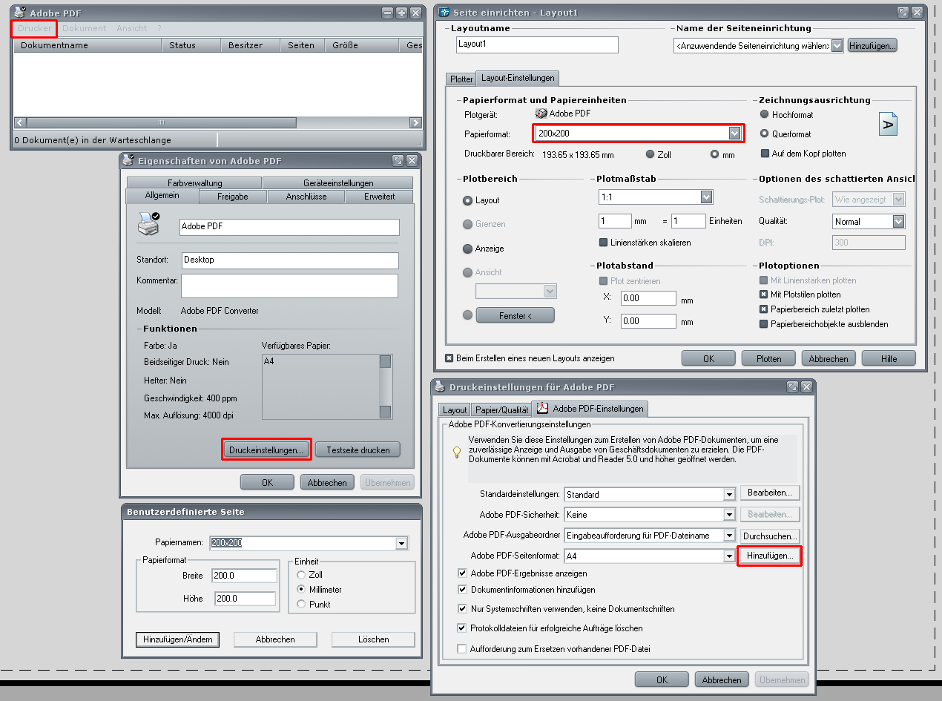Click Löschen button in Benutzerdefinierte Seite
The height and width of the screenshot is (701, 942).
(373, 639)
